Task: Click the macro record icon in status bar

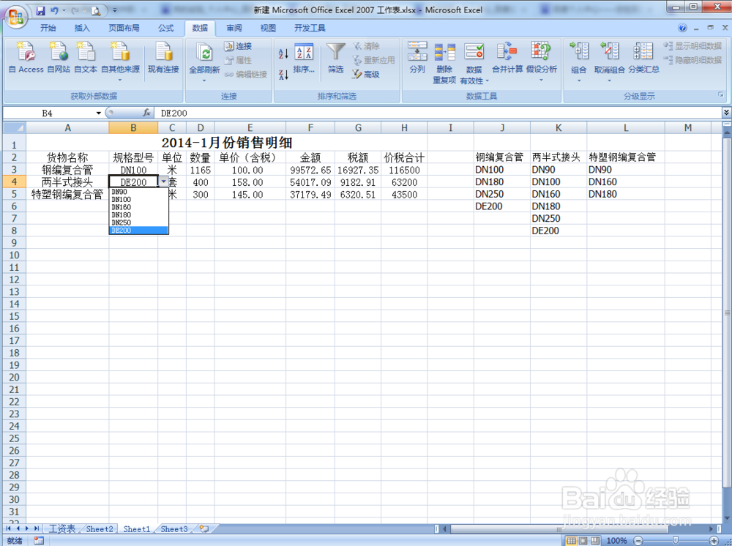Action: click(x=39, y=540)
